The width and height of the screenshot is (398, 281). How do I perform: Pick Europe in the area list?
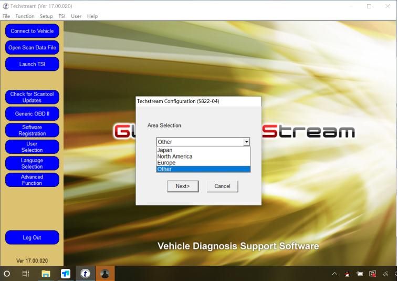pos(203,163)
